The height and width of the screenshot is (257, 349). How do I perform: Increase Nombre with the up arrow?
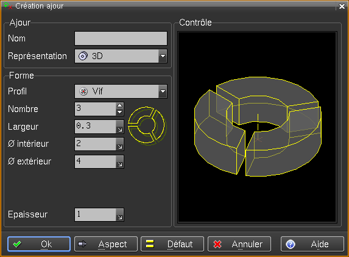(x=120, y=105)
